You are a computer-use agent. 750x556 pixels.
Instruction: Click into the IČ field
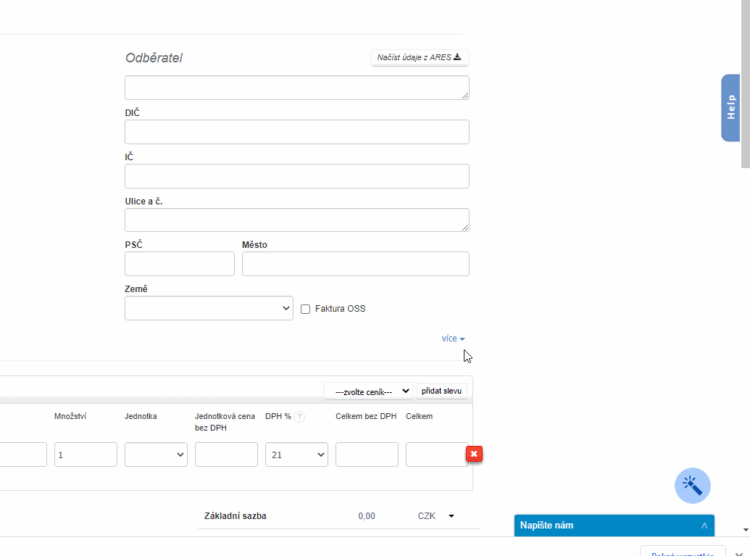(x=296, y=176)
